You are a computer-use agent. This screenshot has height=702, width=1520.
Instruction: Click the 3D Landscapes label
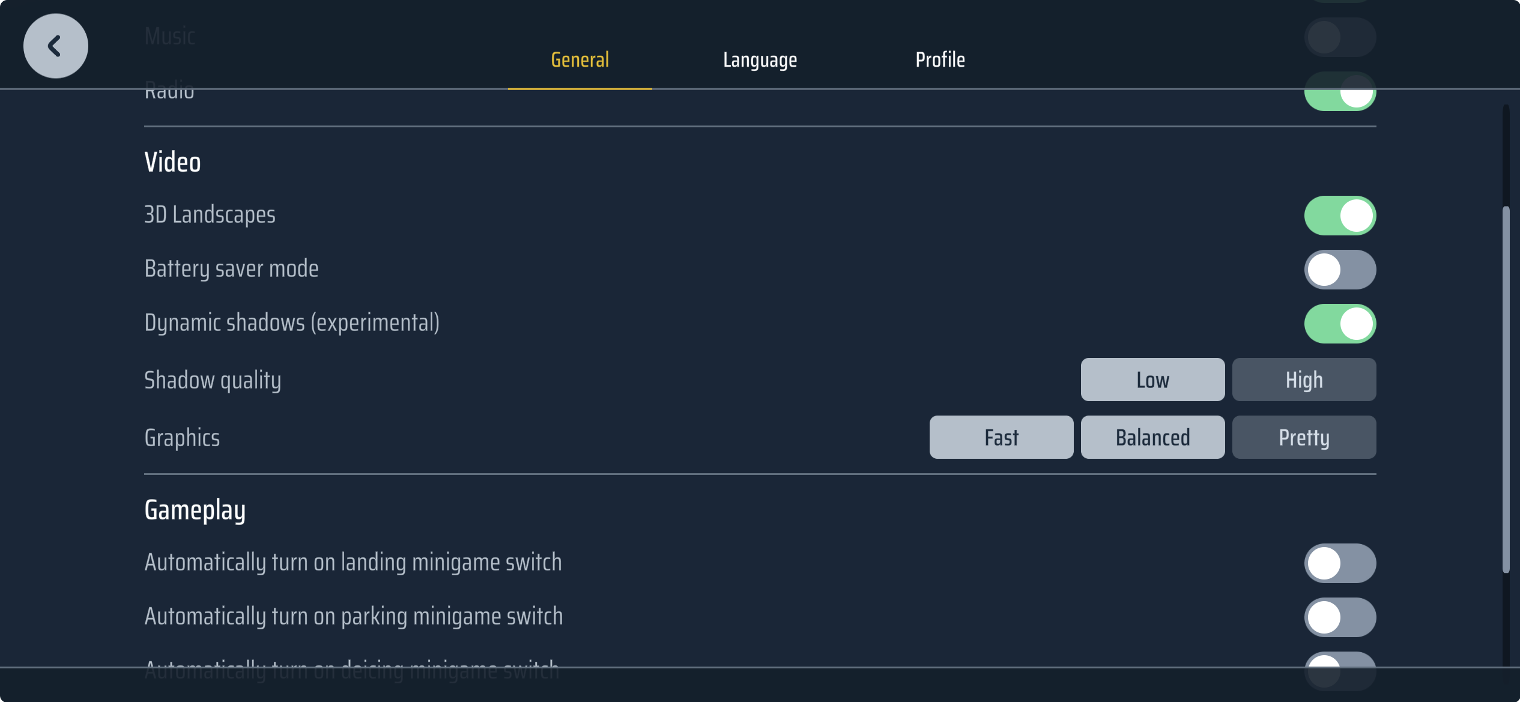click(x=210, y=215)
